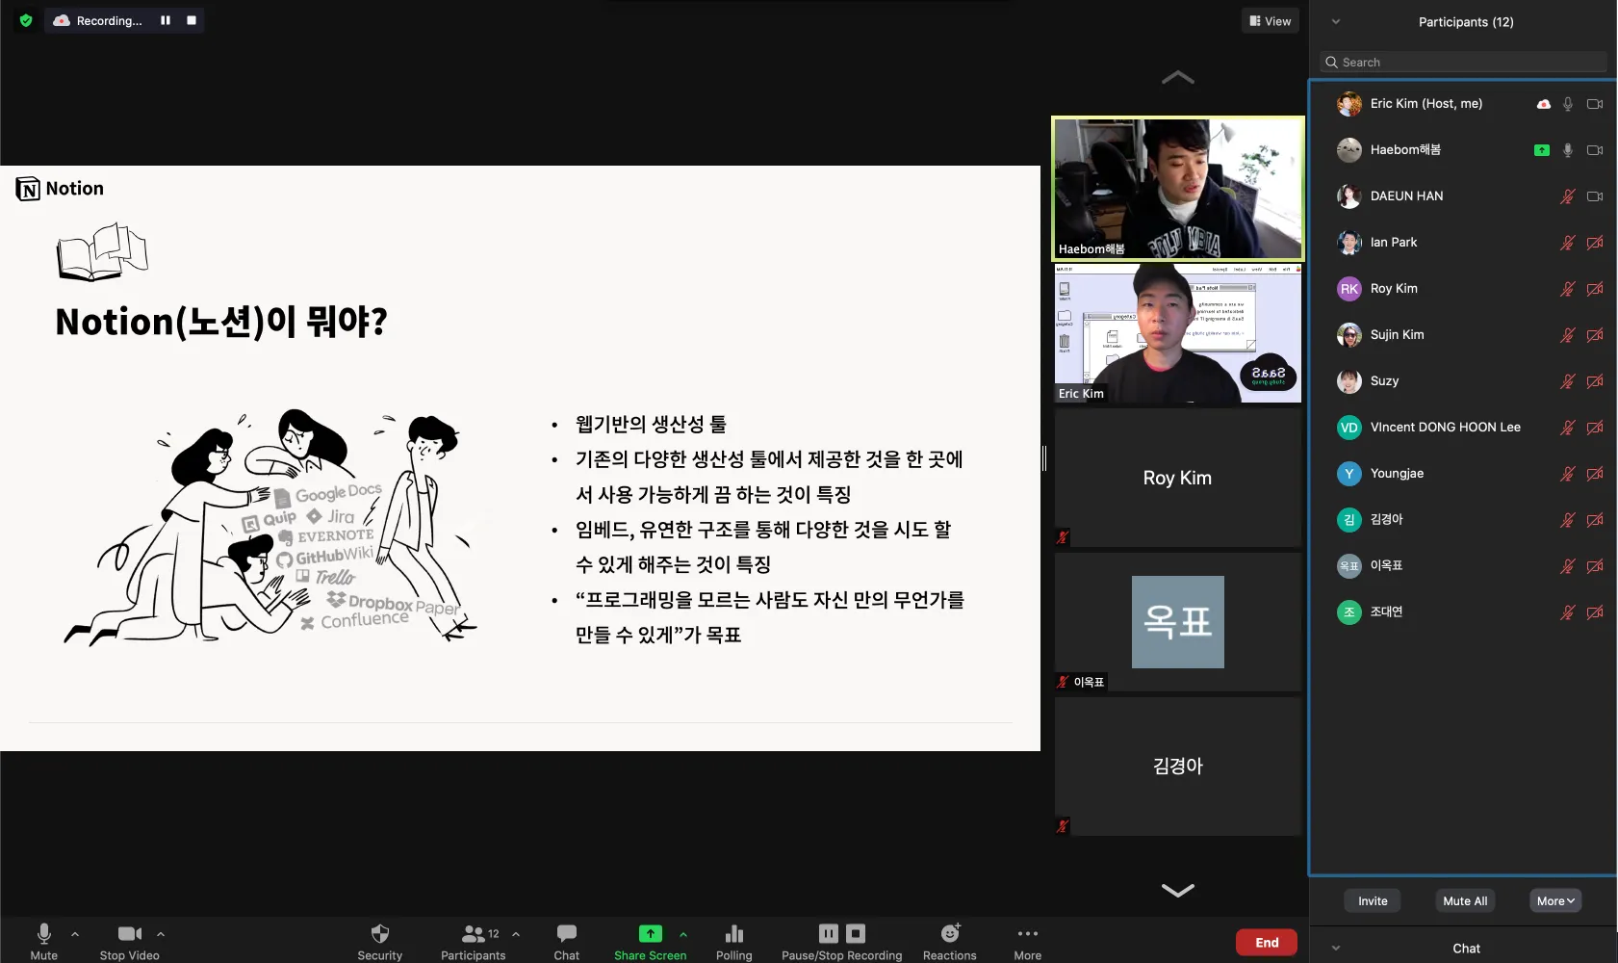Click Ian Park's muted microphone icon

click(1568, 243)
